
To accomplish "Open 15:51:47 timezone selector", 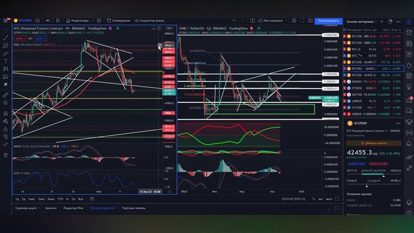I will tap(293, 199).
